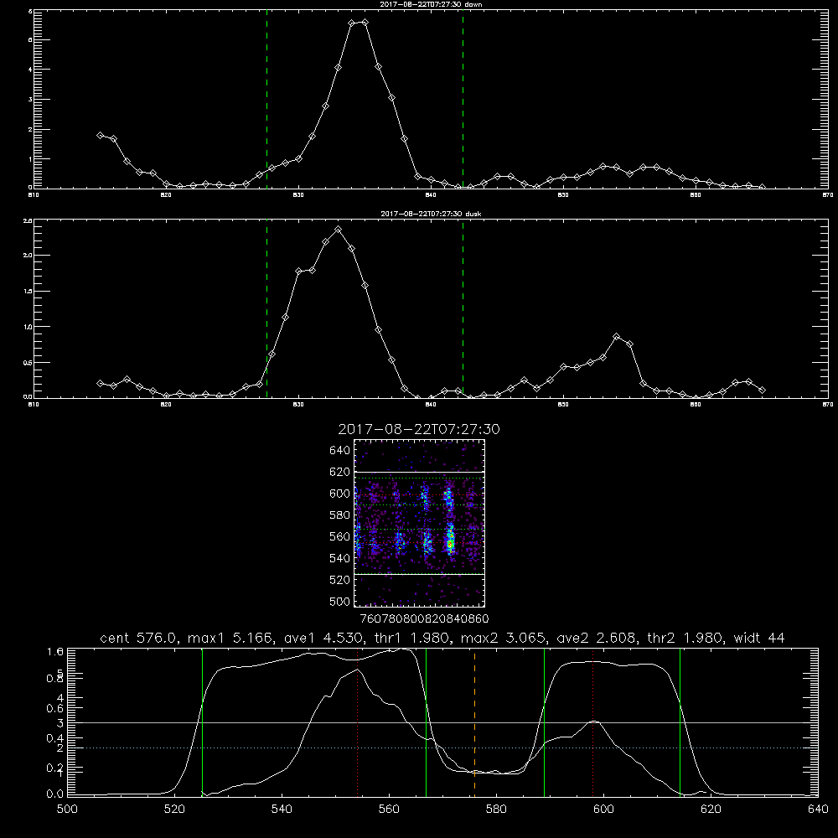Click the right green dashed line in dusk plot
This screenshot has height=838, width=838.
463,308
